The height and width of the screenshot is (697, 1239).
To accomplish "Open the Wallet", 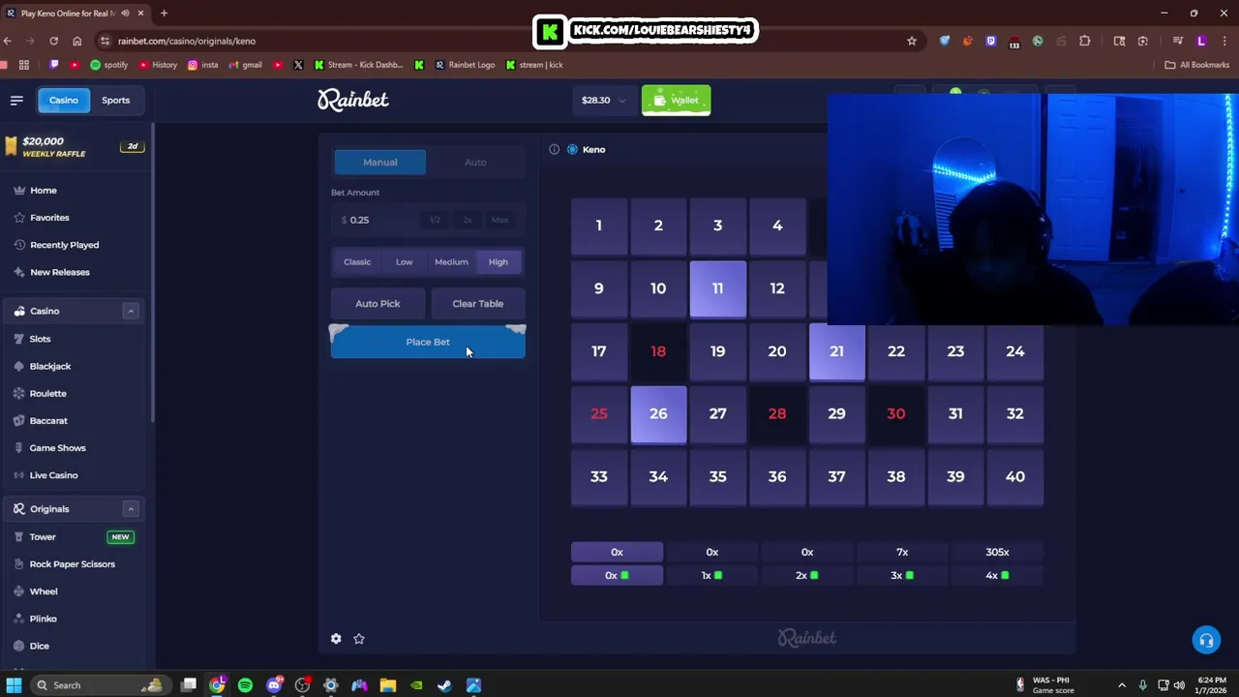I will 676,100.
